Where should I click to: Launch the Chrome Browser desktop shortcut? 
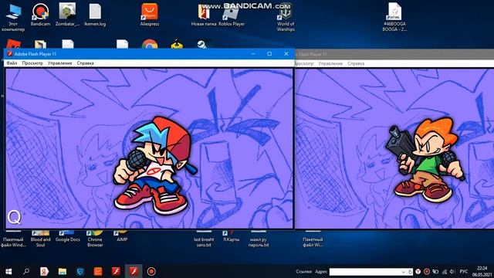[95, 239]
